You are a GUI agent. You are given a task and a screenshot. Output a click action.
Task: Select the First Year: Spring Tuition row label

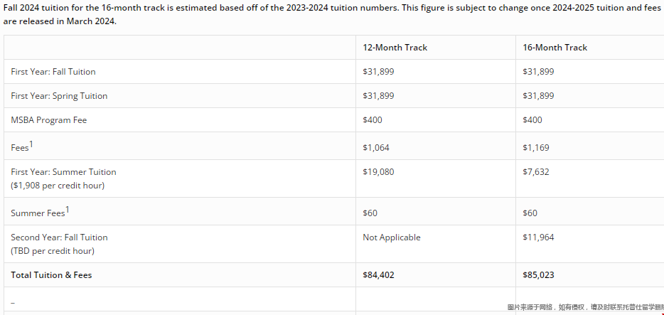[59, 96]
